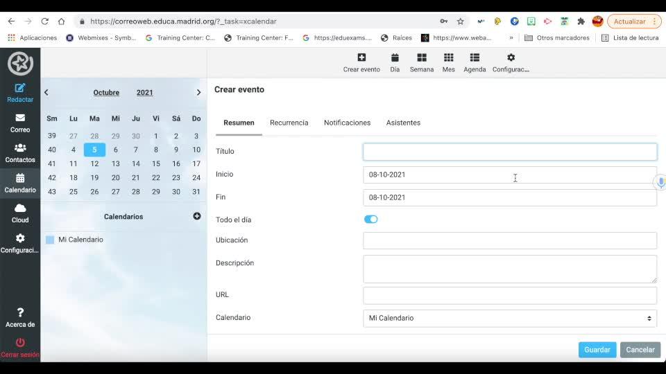Open Calendario dropdown Mi Calendario
The image size is (666, 374).
tap(510, 318)
